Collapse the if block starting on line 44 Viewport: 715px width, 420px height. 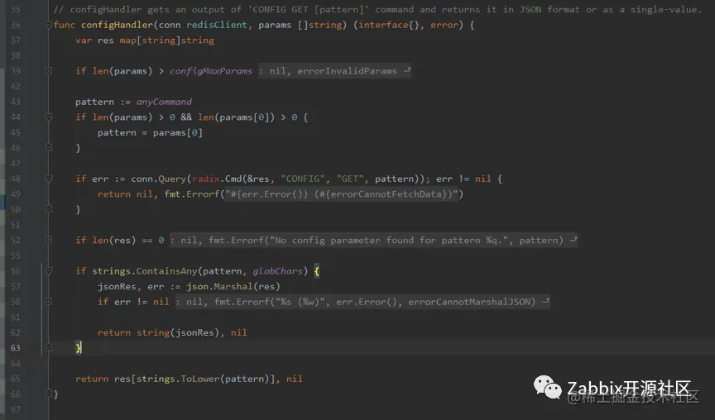click(x=48, y=117)
